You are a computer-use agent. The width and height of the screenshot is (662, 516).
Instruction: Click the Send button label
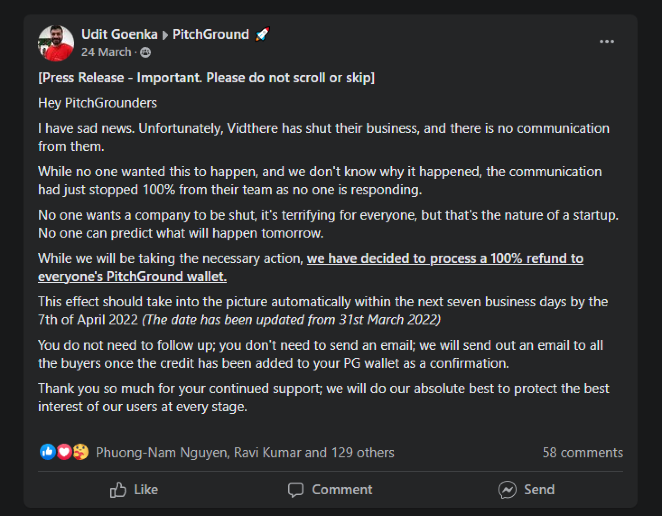pos(539,490)
